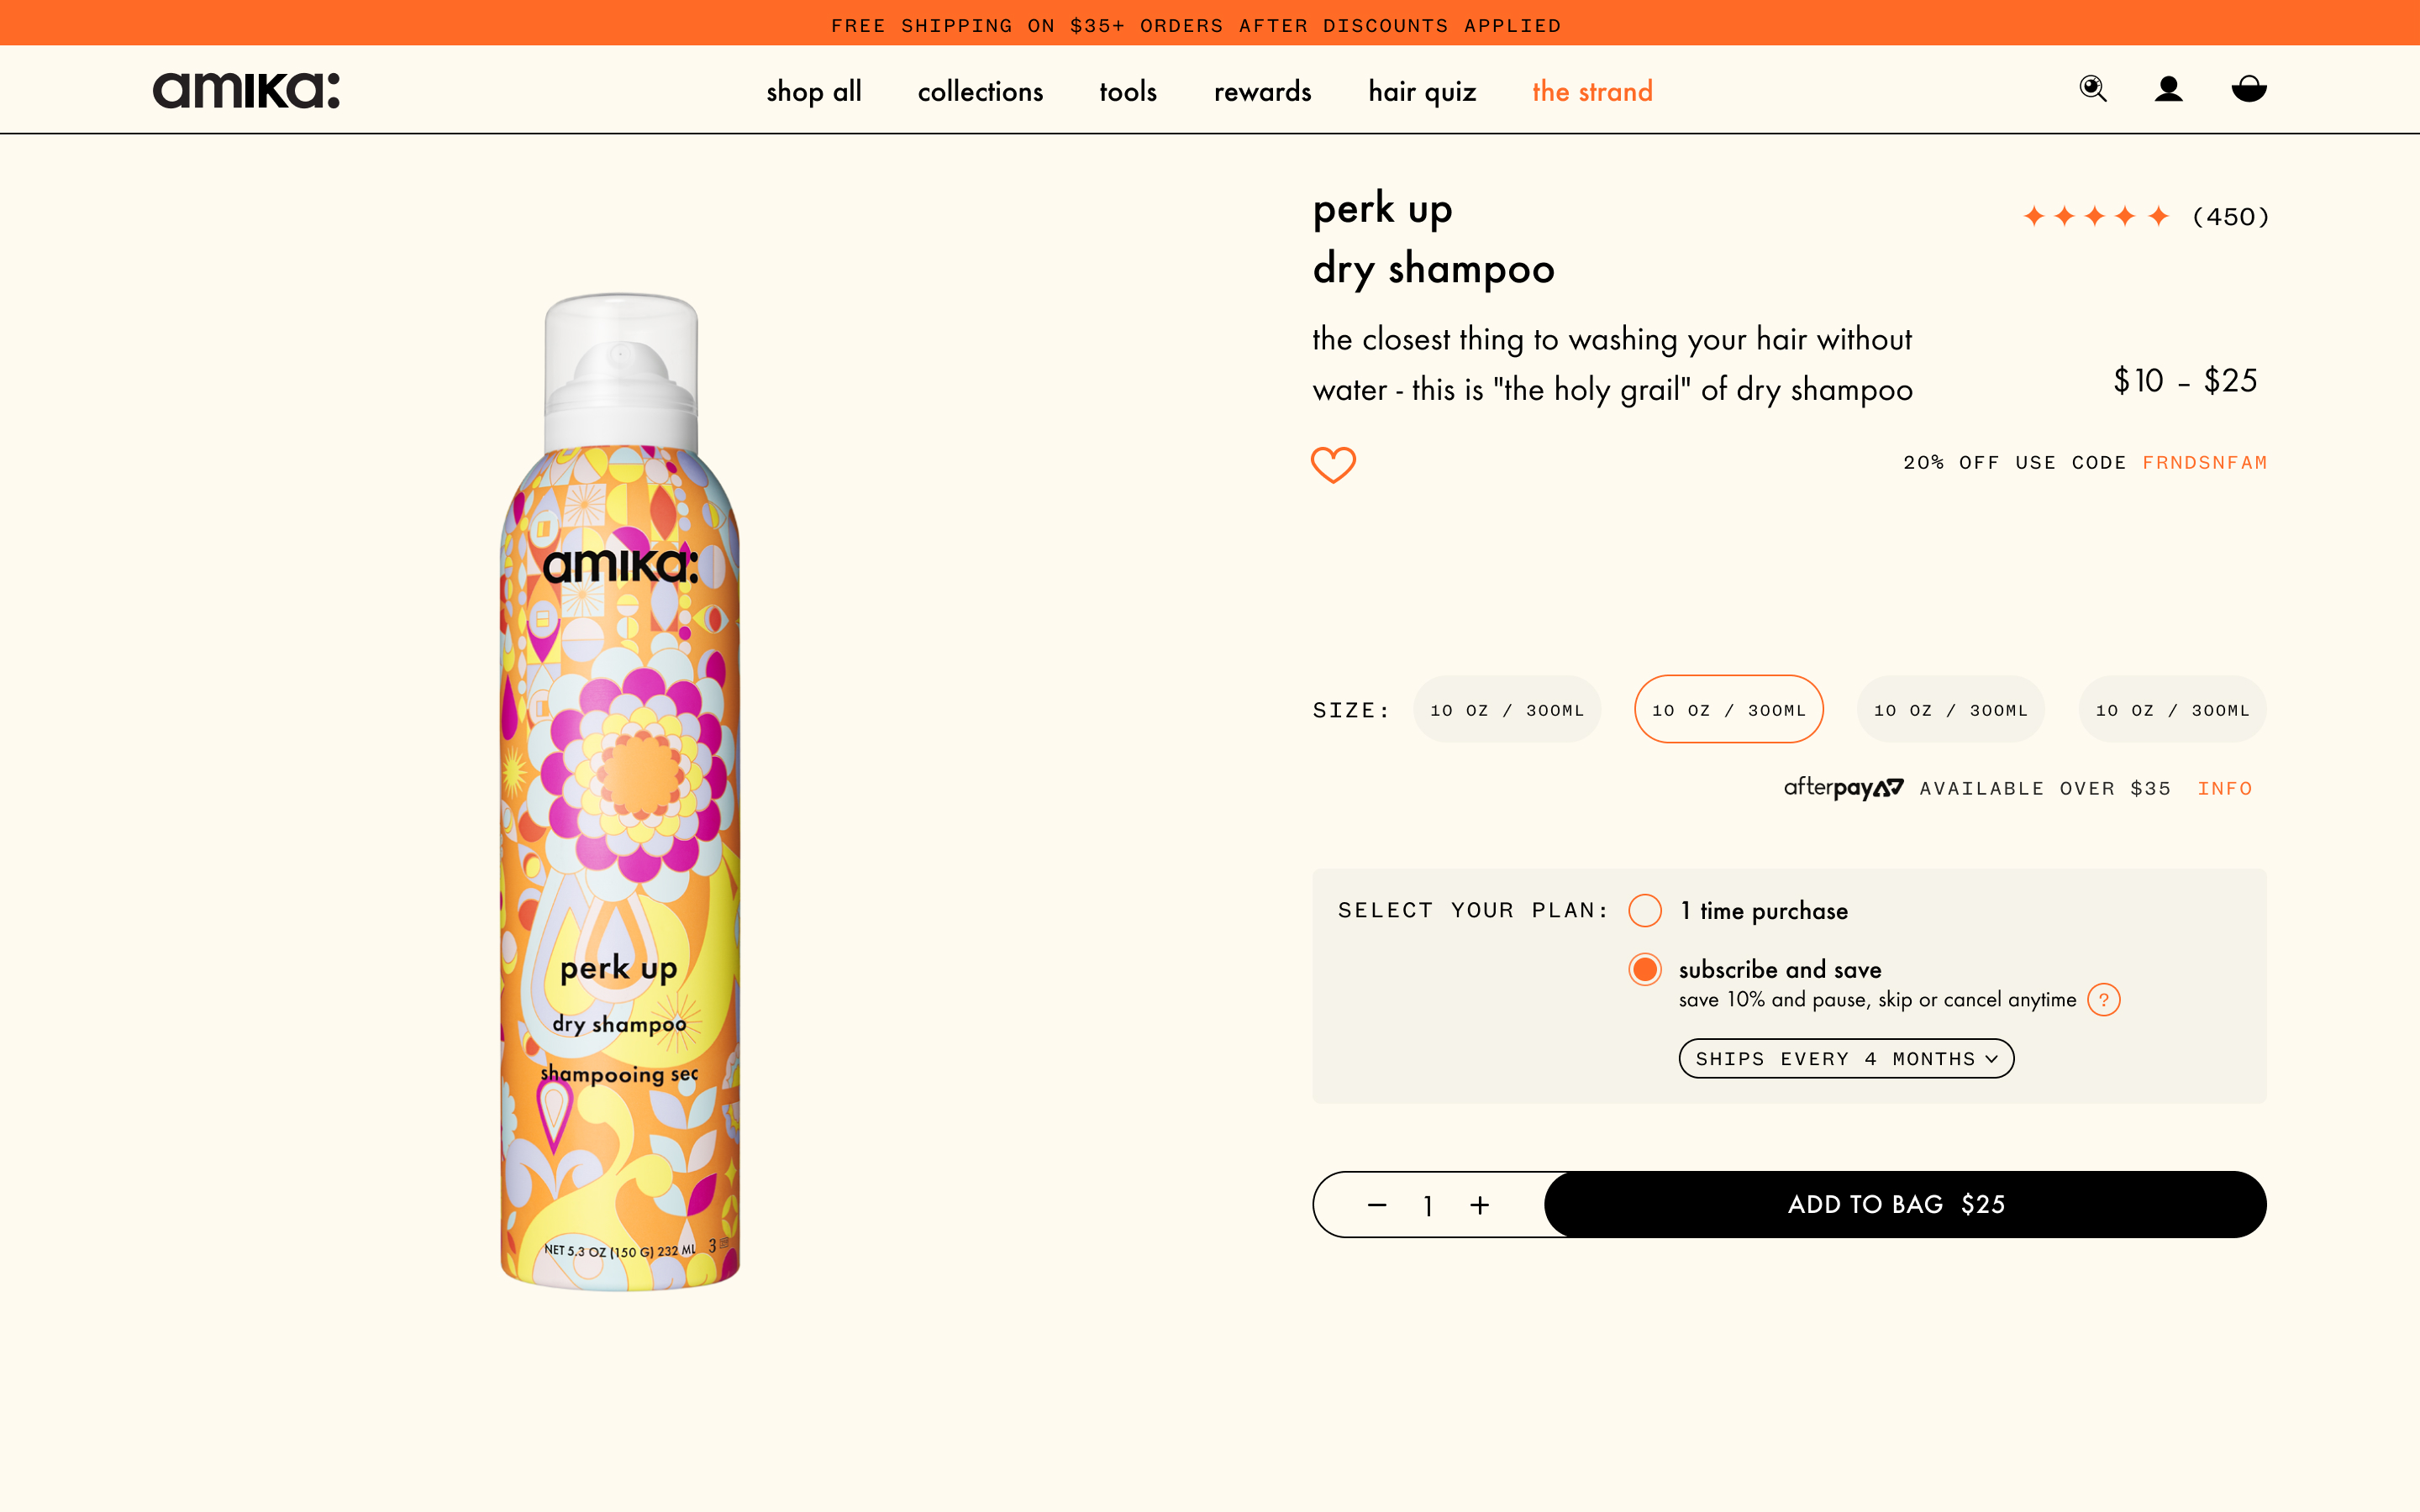Click Add to Bag $25 button
Screen dimensions: 2420x1512
coord(1905,1204)
